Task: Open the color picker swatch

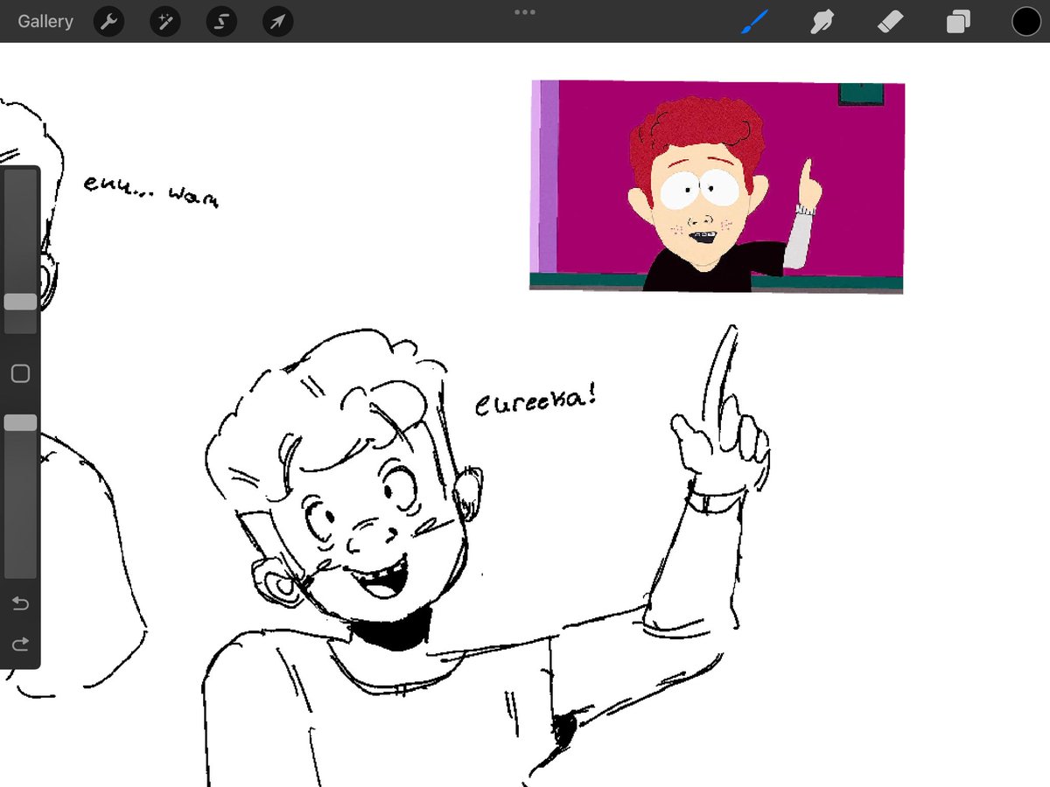Action: [x=1025, y=21]
